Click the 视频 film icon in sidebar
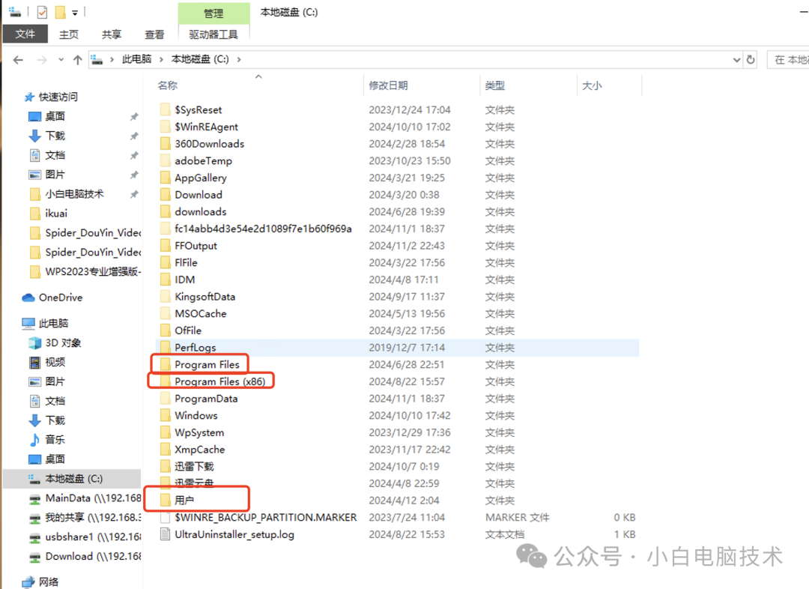Screen dimensions: 809x589 coord(34,363)
